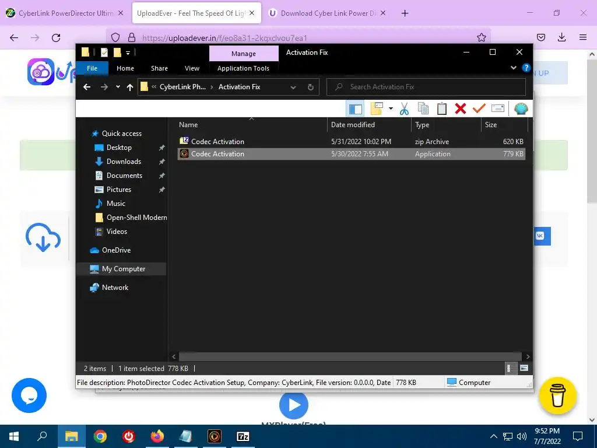Reload the Firefox page
Viewport: 597px width, 448px height.
pos(56,38)
